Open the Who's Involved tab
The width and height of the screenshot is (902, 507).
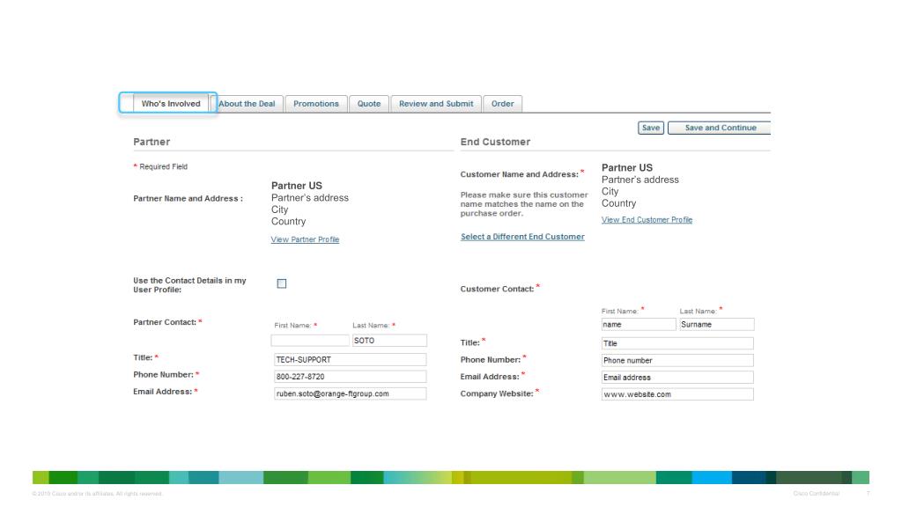171,104
